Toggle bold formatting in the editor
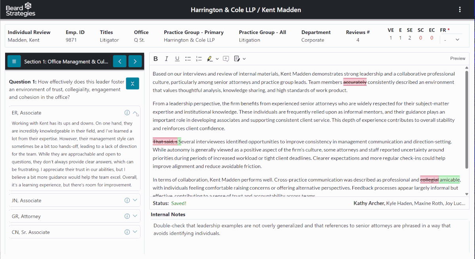 coord(156,59)
